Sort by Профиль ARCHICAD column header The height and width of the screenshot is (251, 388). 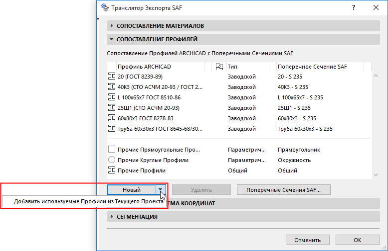161,67
